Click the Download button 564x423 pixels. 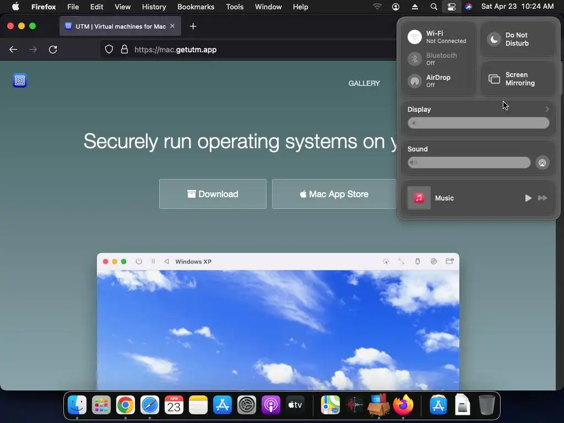213,194
